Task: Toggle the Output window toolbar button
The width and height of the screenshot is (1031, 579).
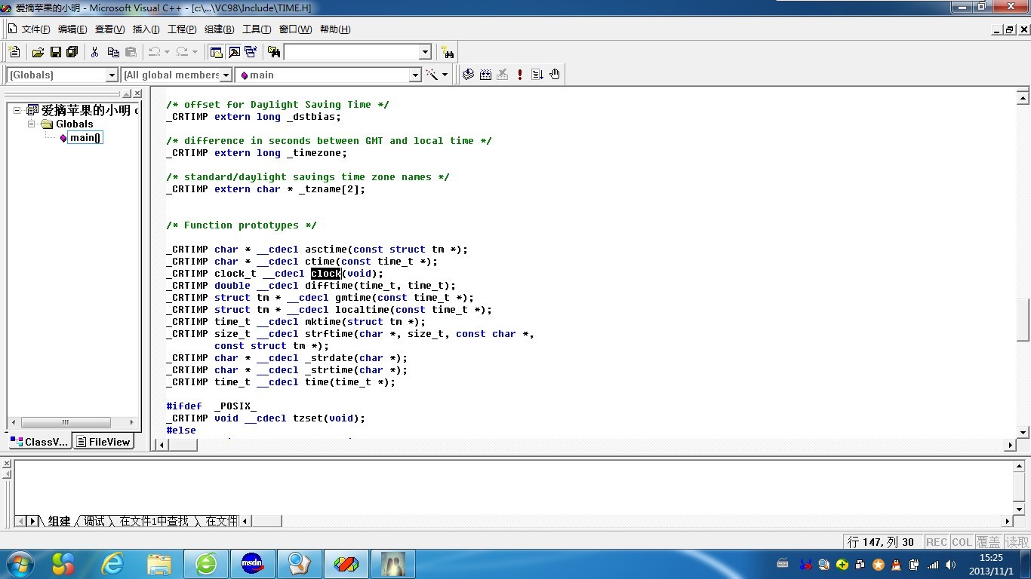Action: tap(234, 52)
